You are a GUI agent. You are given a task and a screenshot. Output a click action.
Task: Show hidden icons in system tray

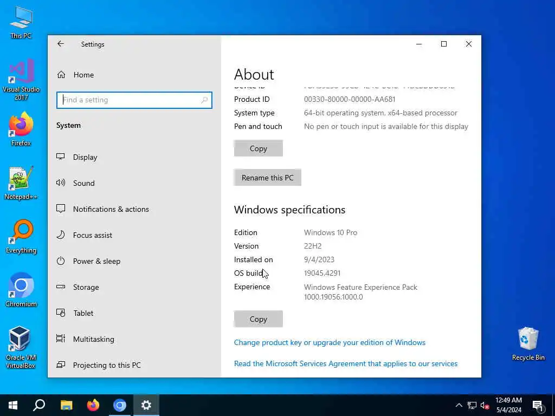point(459,405)
